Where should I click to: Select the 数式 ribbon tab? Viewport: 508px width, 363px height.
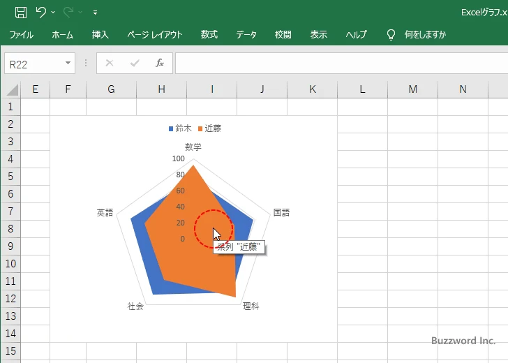pyautogui.click(x=209, y=34)
